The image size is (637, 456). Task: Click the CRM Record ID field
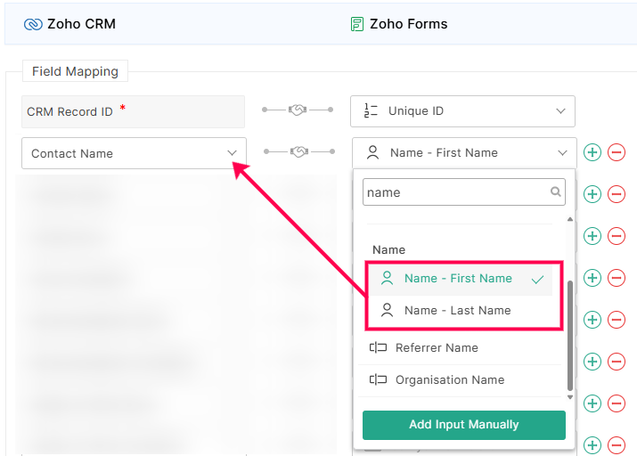[x=133, y=111]
